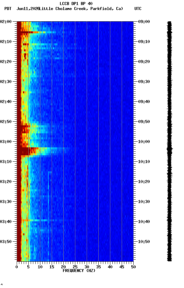Click the 03:40 PDT time label

[x=6, y=222]
